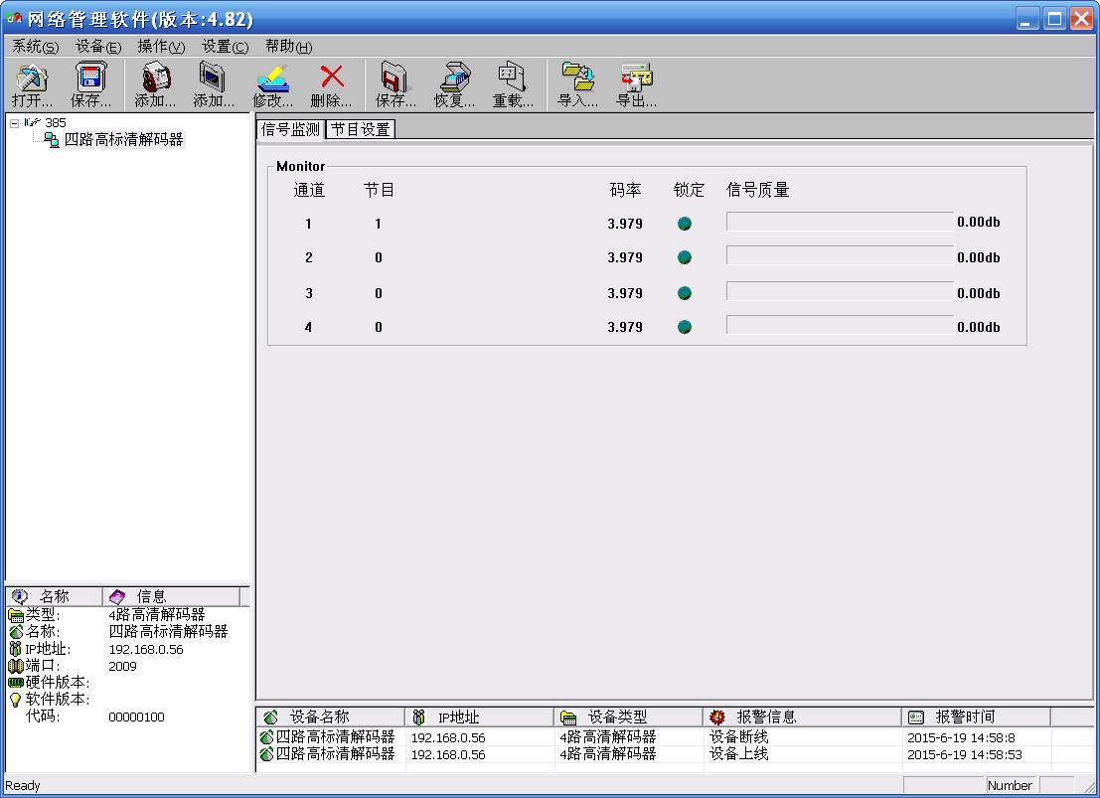Open the 帮助(H) menu
Image resolution: width=1100 pixels, height=798 pixels.
coord(289,47)
